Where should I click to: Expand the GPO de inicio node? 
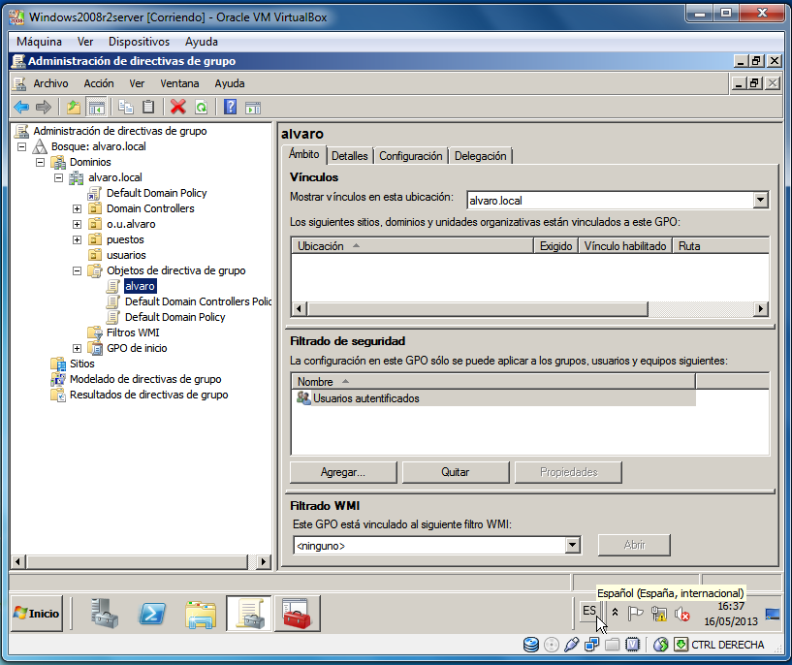78,348
